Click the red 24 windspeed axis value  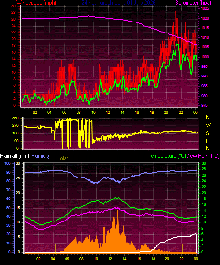(x=14, y=26)
